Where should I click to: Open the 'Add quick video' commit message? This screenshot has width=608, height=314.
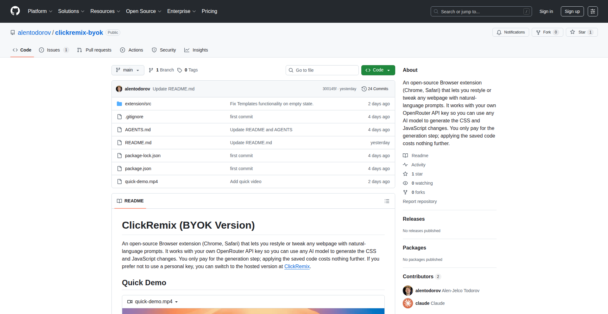click(x=246, y=182)
